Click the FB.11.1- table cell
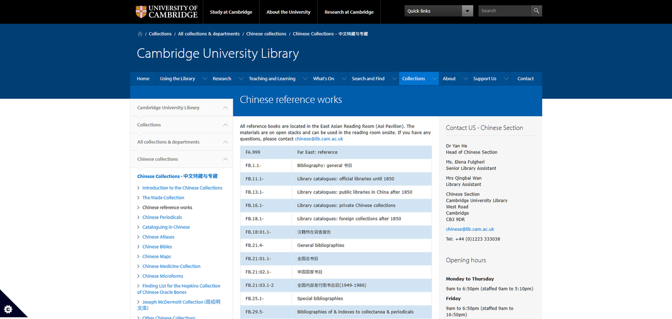 pyautogui.click(x=266, y=179)
